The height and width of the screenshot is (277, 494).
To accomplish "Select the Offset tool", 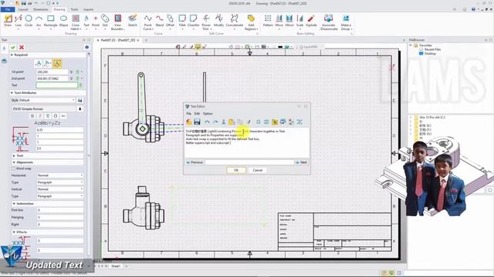I will point(170,21).
